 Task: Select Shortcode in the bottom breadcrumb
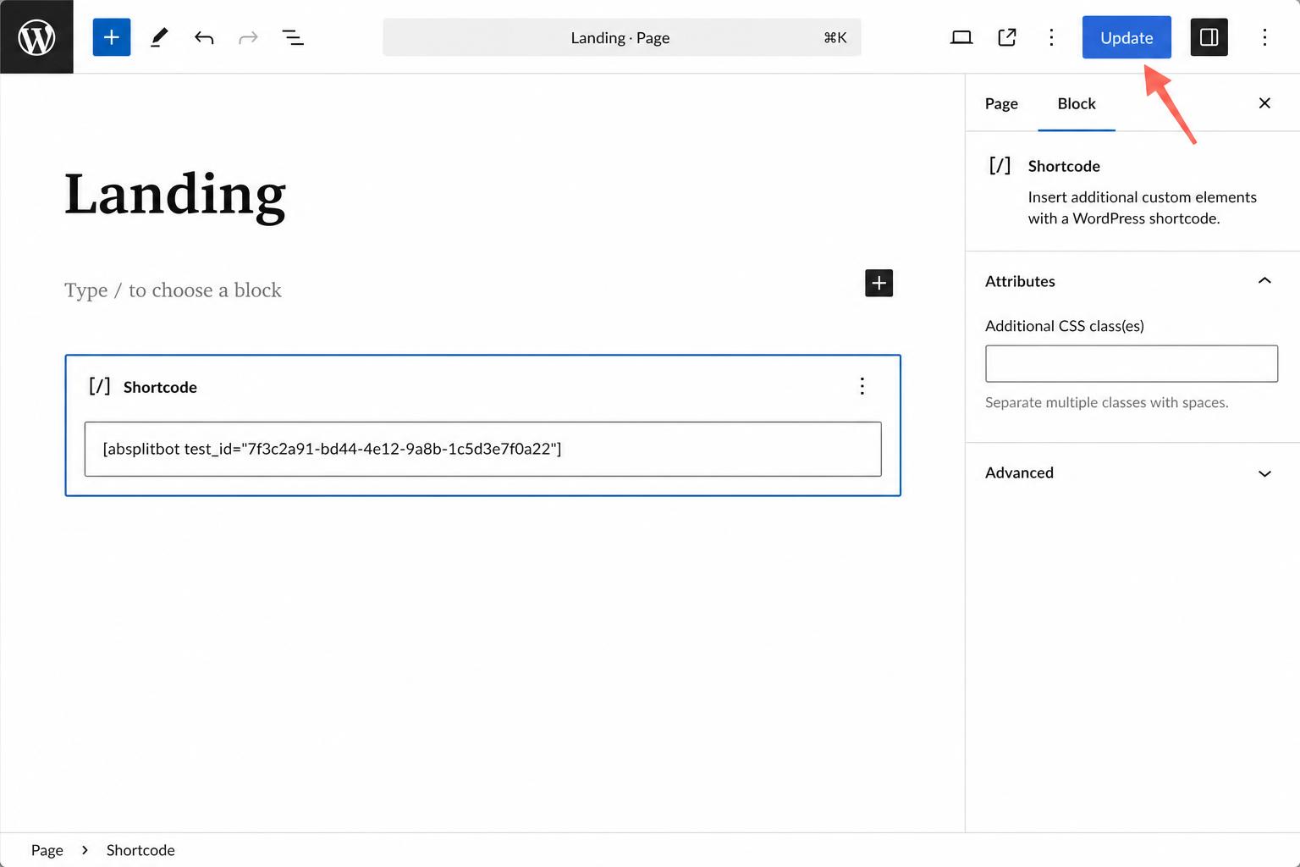pyautogui.click(x=140, y=850)
